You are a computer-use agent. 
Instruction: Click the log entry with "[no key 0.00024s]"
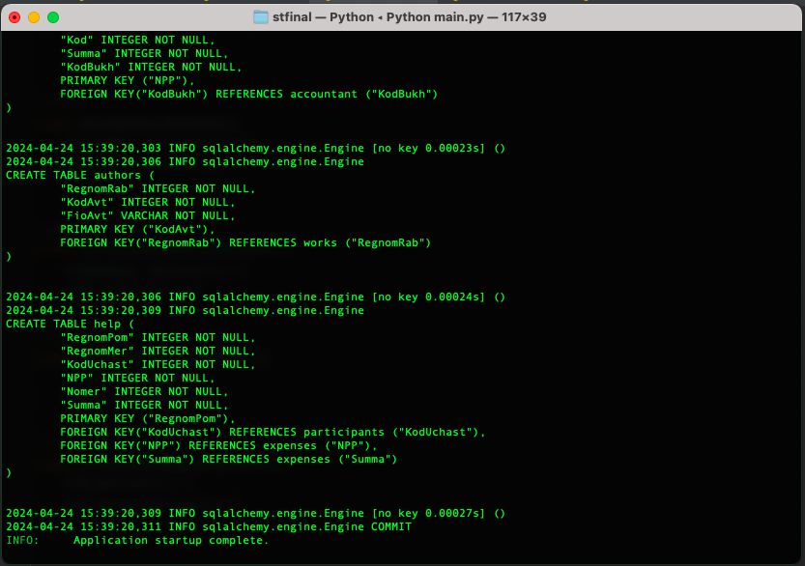pyautogui.click(x=256, y=297)
